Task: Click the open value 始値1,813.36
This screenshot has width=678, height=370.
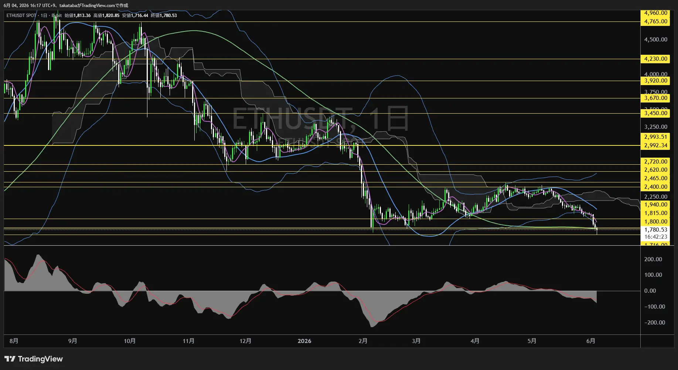Action: [x=78, y=16]
